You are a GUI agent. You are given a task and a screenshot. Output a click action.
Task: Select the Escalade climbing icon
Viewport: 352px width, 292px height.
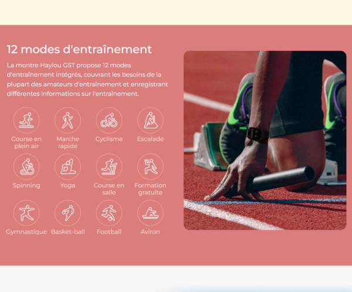150,121
